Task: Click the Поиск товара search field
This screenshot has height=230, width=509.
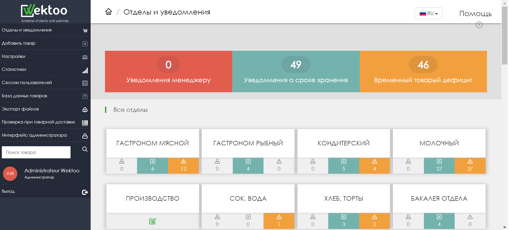Action: [36, 153]
